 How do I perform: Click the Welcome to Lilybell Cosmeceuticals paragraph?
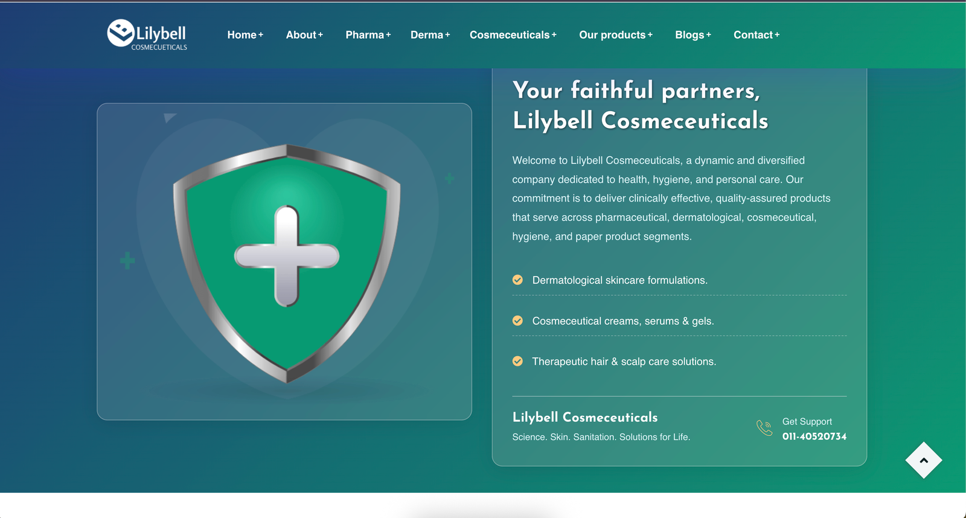[671, 199]
